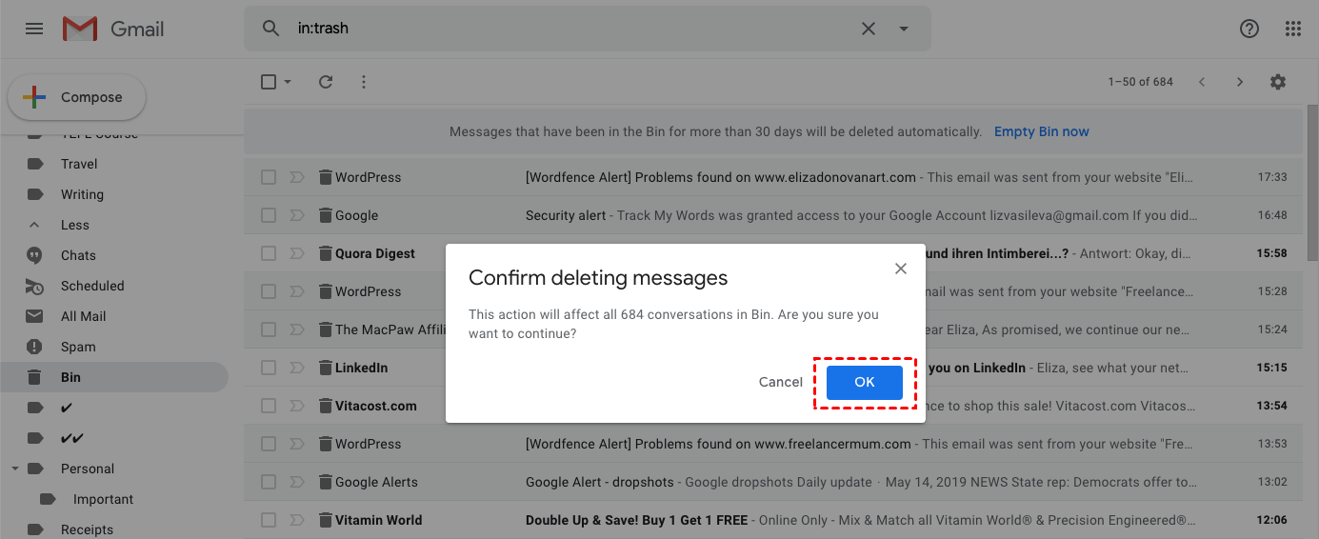1319x539 pixels.
Task: Open the Spam folder
Action: coord(78,347)
